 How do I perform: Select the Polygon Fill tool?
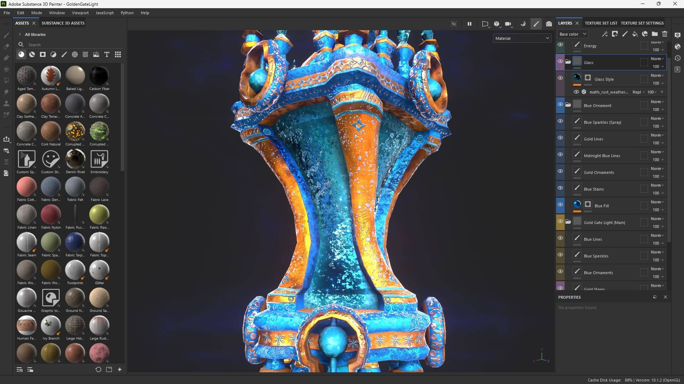(6, 69)
